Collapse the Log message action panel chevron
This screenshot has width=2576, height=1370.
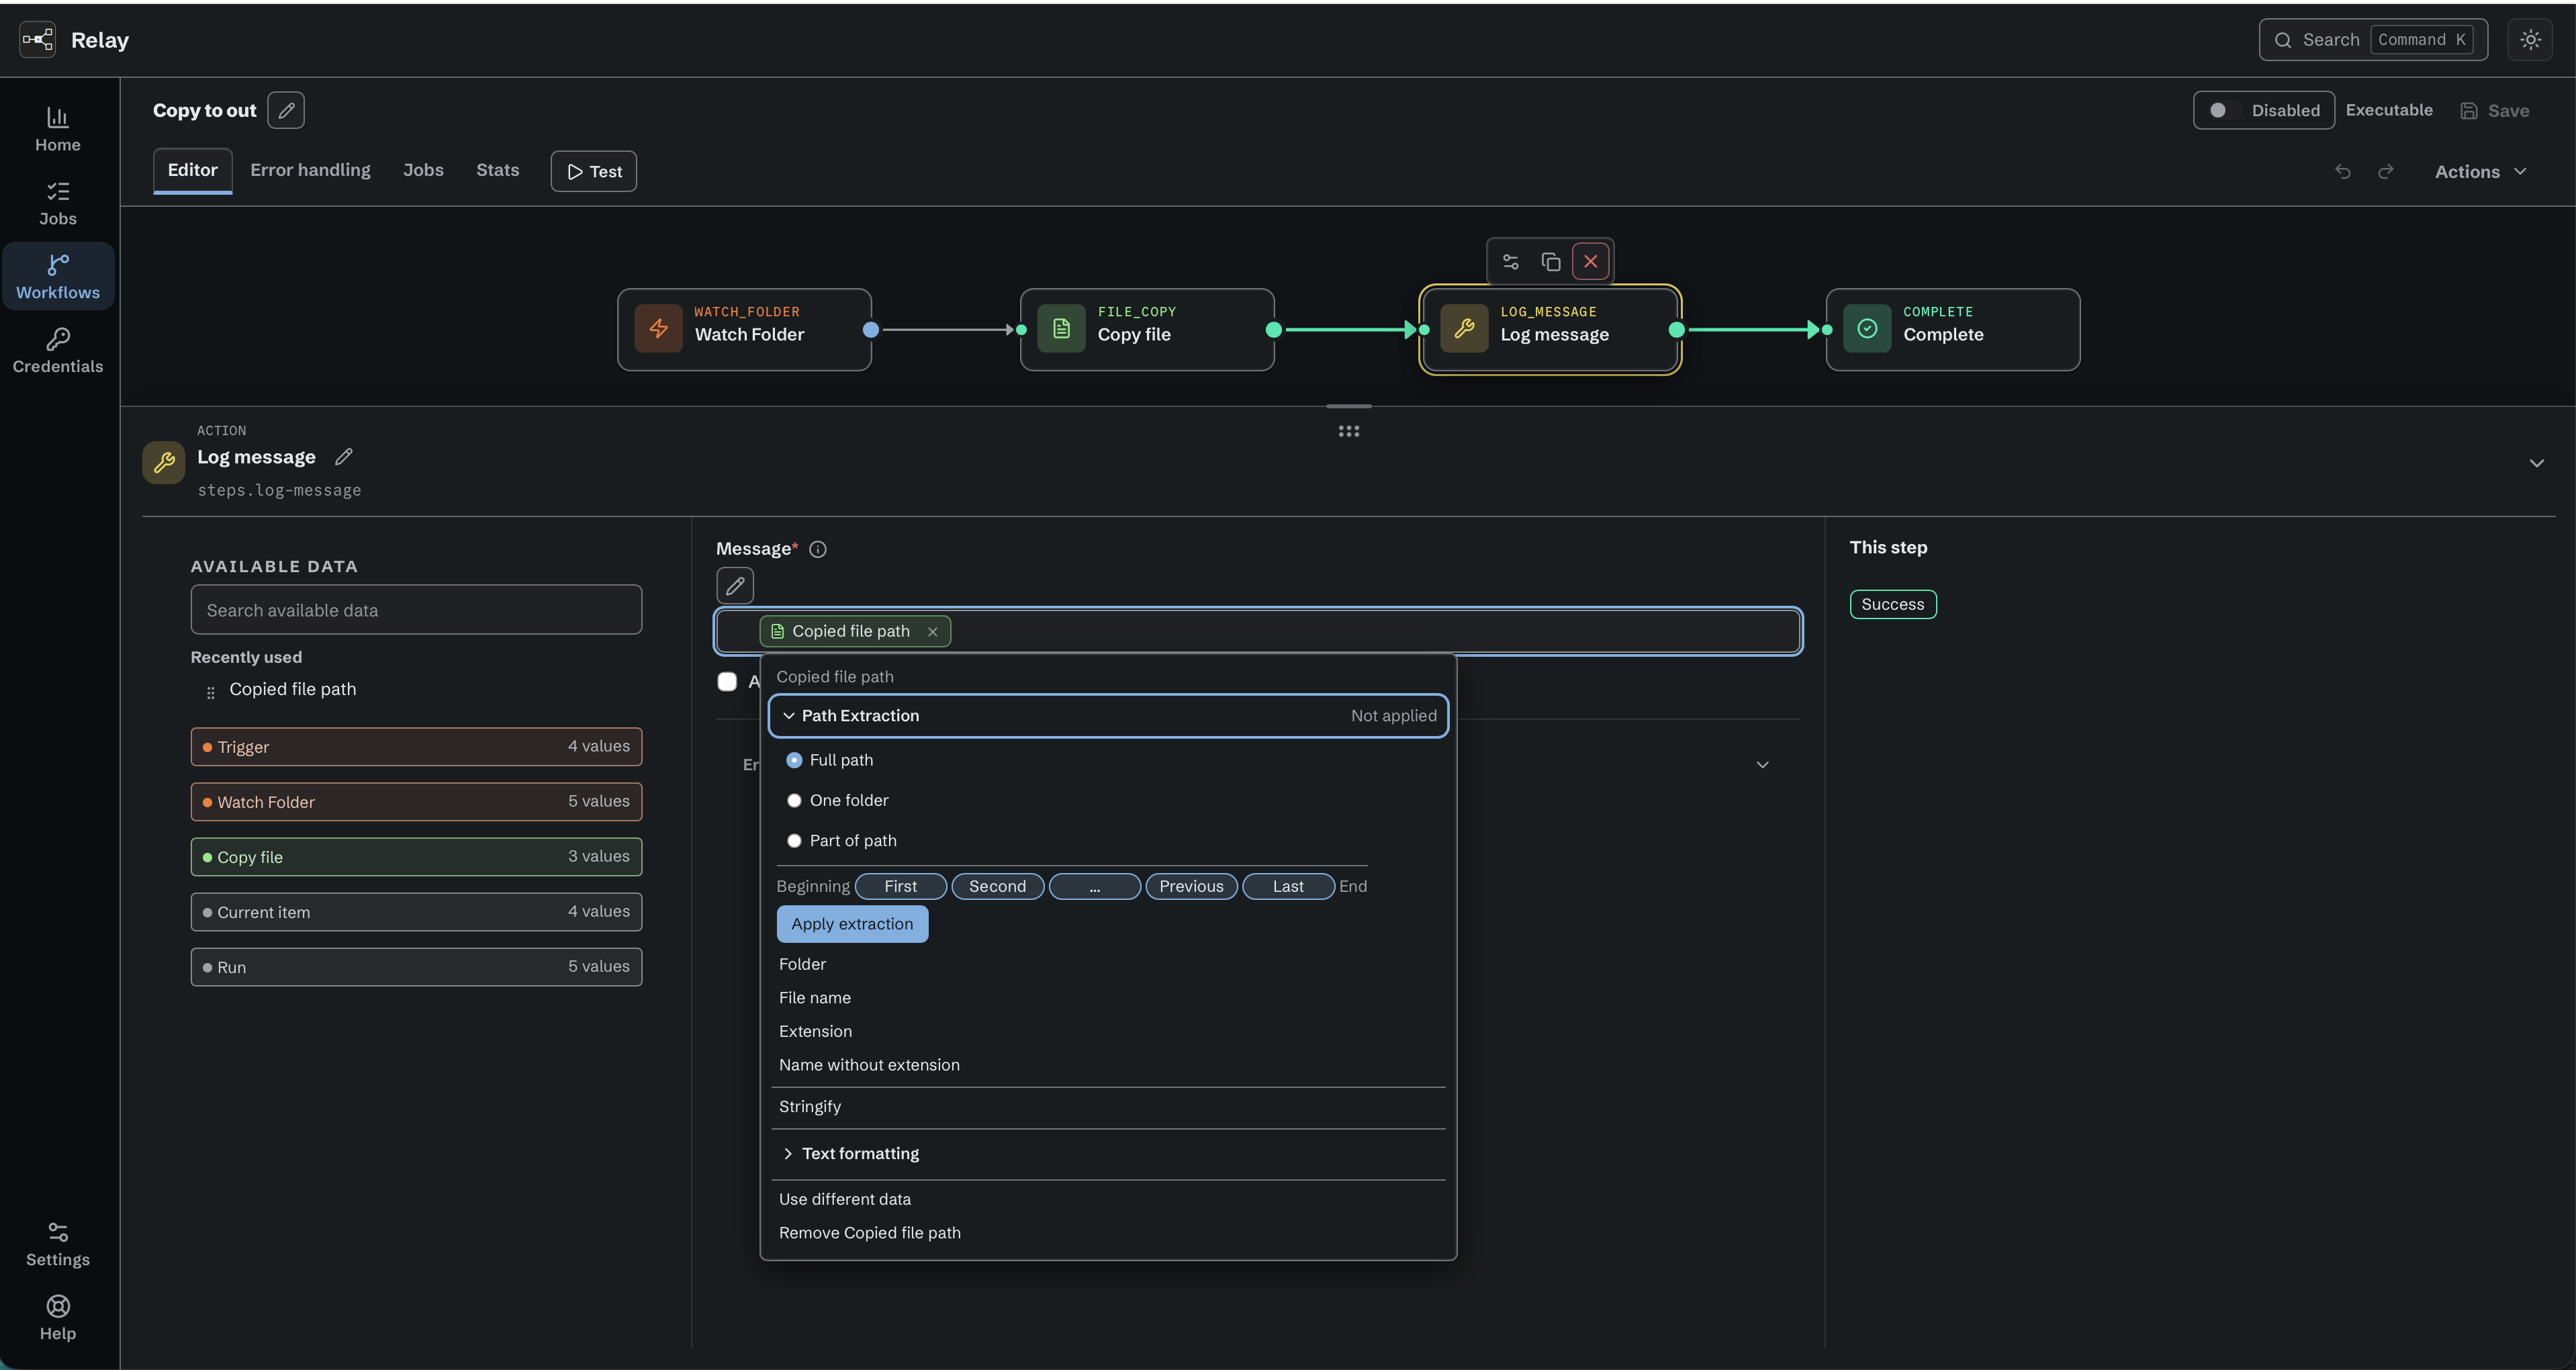click(x=2536, y=463)
